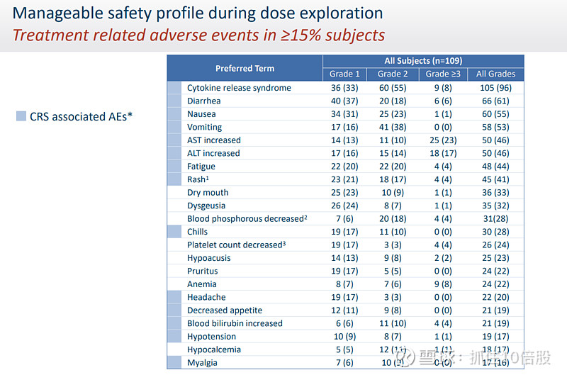Click the 'Dry mouth' row label
567x375 pixels.
pyautogui.click(x=208, y=192)
